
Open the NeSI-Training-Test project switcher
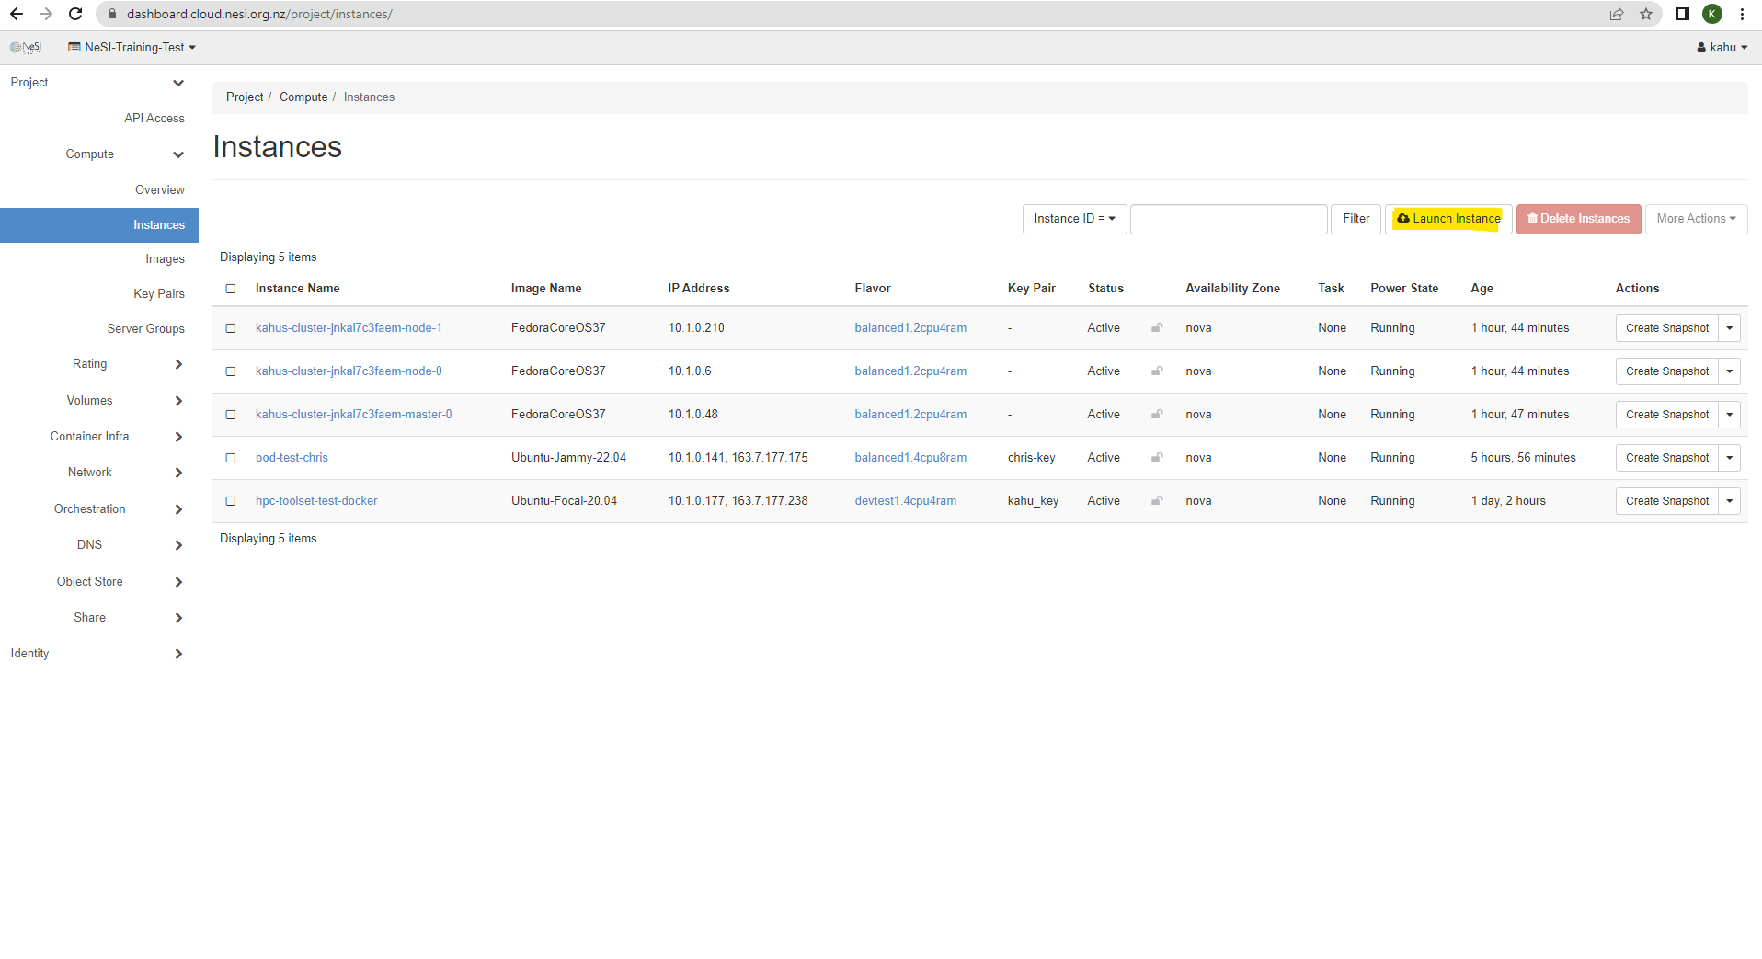pyautogui.click(x=132, y=47)
